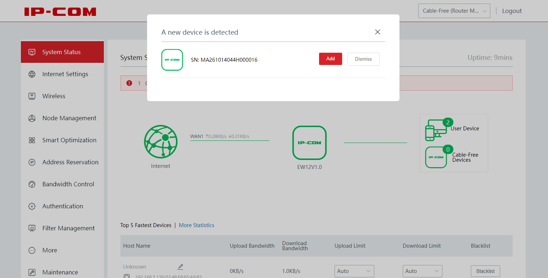Click the detected device IP-COM icon
The image size is (548, 278).
(x=172, y=60)
